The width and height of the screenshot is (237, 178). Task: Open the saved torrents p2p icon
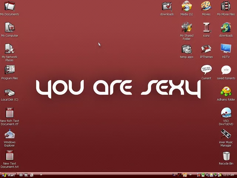coord(226,72)
